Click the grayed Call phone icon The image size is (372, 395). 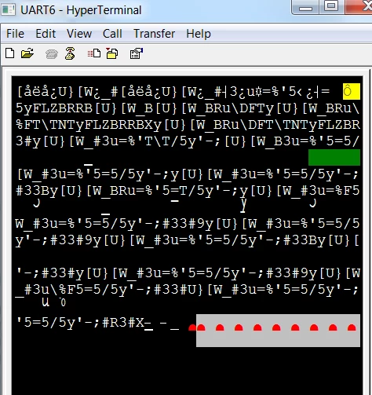point(52,54)
